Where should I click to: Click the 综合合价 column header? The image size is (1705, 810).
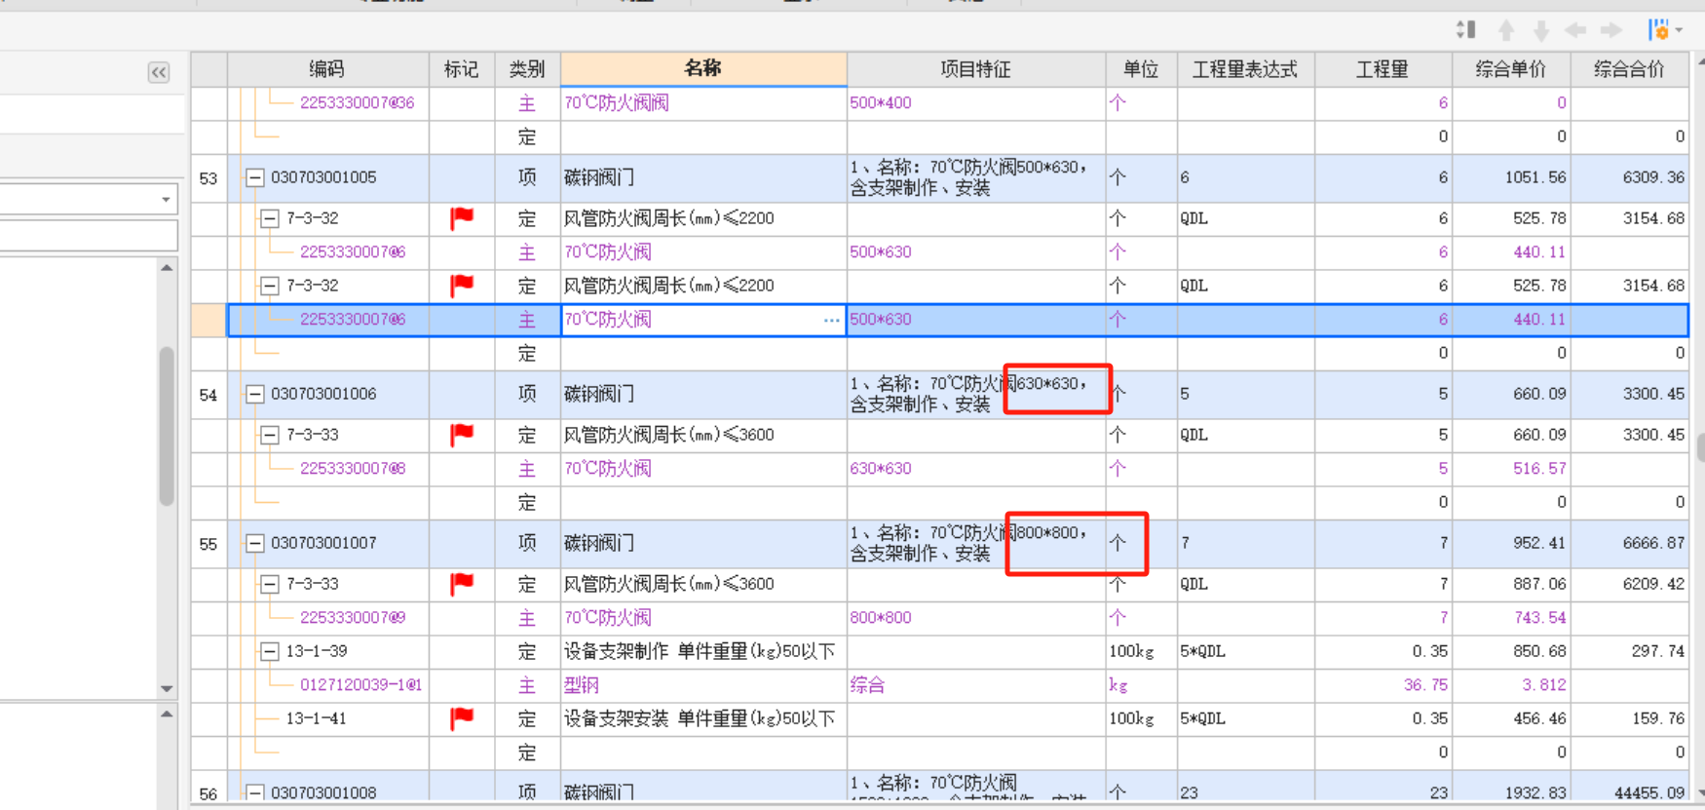tap(1629, 69)
